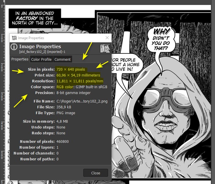Click the Close button
The width and height of the screenshot is (215, 184).
tap(96, 173)
